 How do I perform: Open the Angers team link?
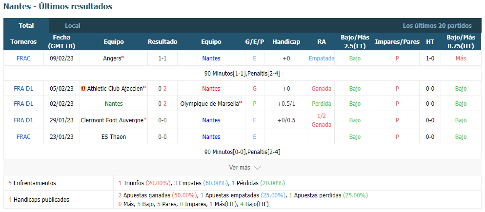(112, 58)
